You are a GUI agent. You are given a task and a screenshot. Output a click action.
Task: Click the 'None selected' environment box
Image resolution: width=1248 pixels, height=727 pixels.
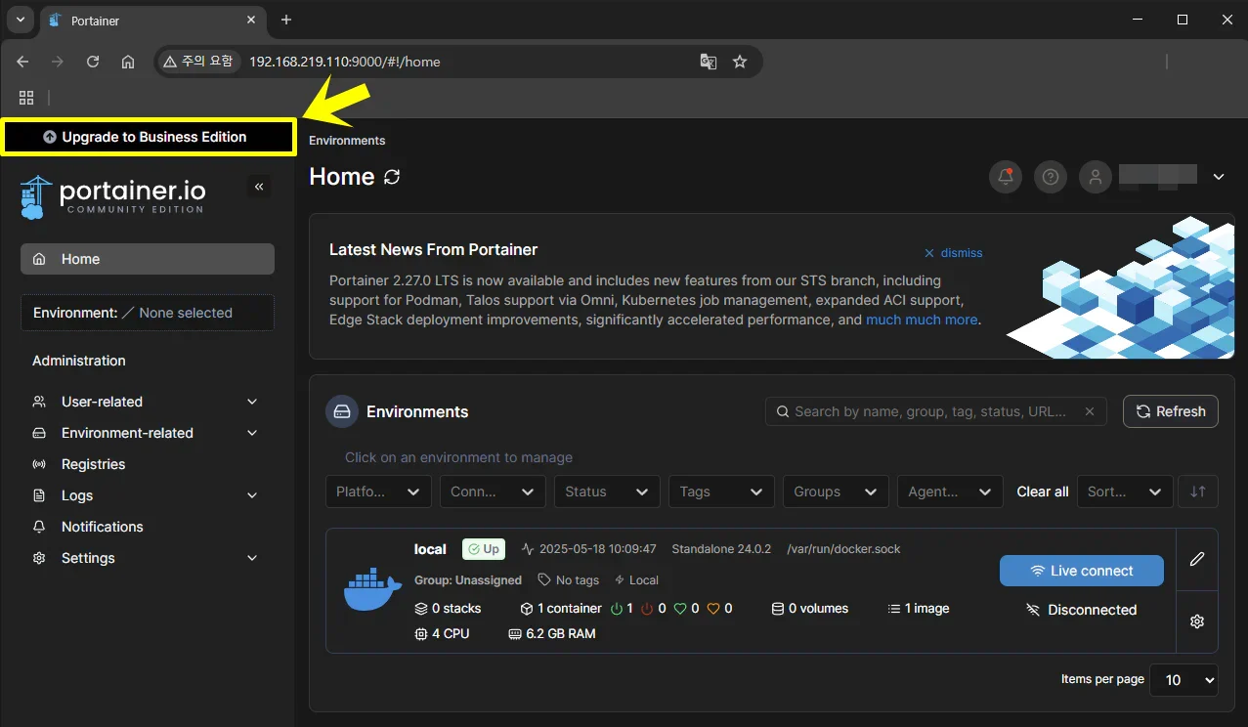click(148, 313)
